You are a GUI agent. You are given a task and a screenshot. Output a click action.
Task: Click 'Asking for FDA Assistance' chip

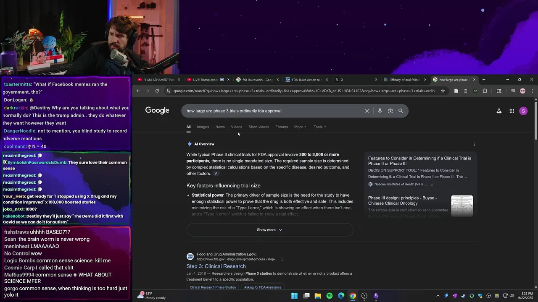(x=263, y=287)
